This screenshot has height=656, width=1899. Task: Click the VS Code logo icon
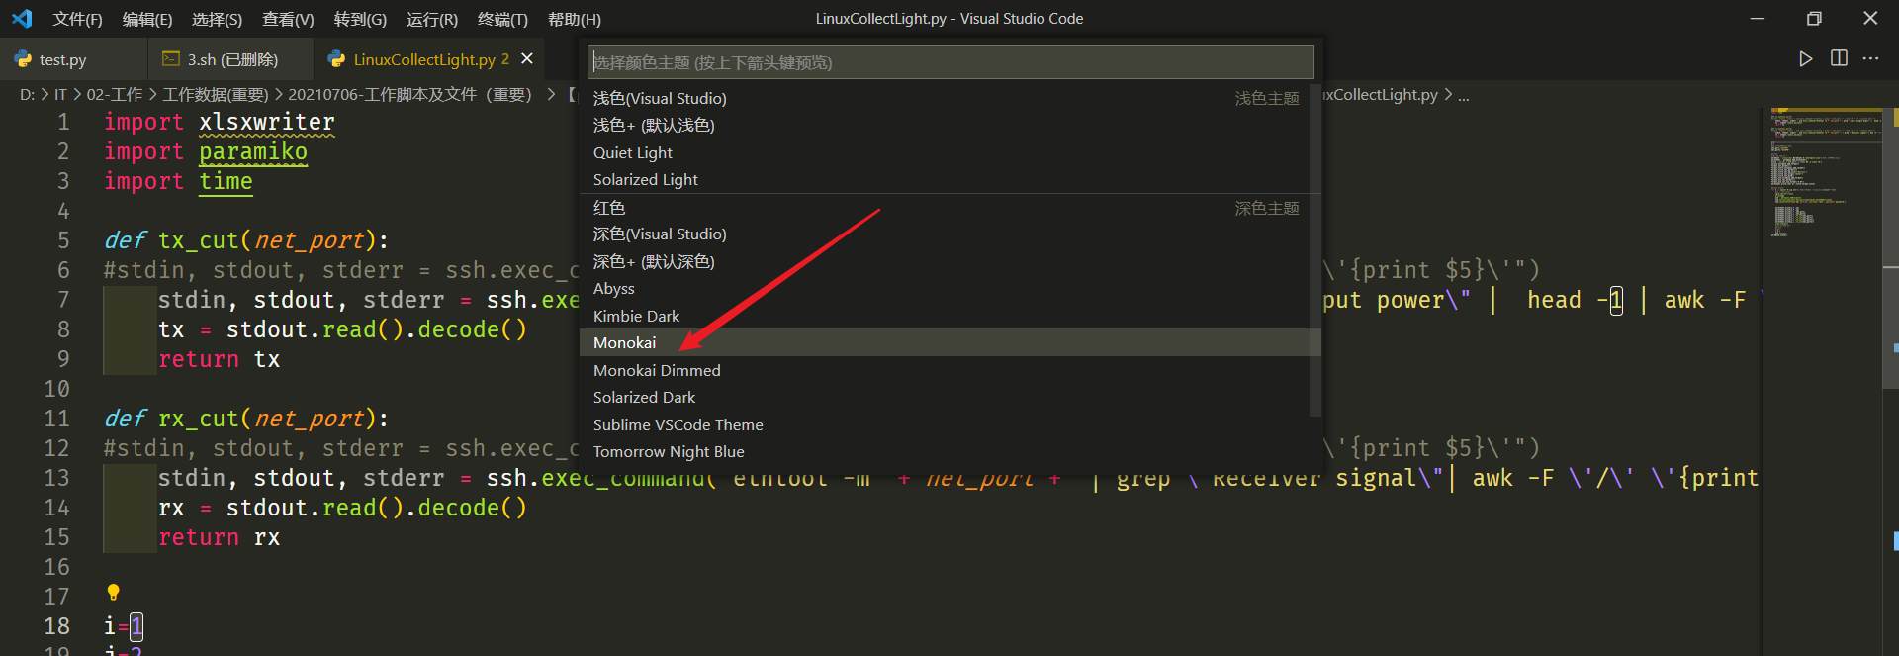[22, 18]
